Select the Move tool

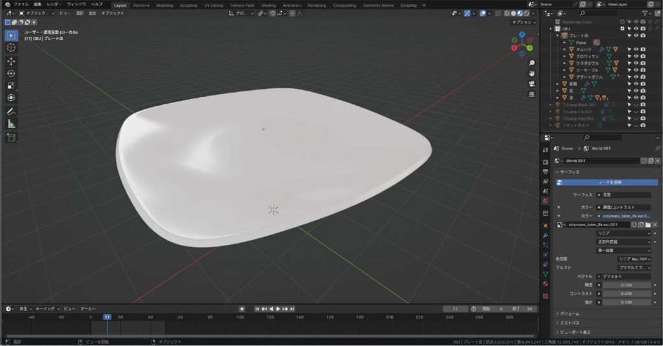[x=11, y=62]
